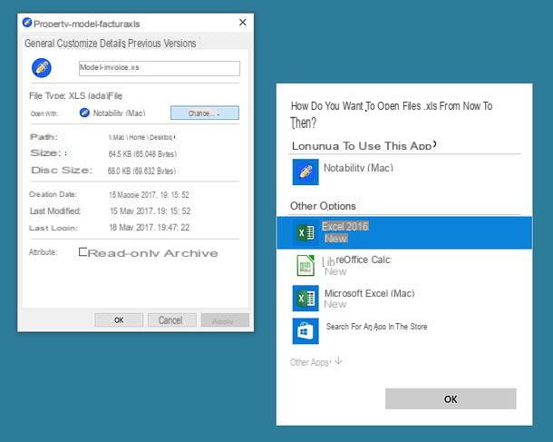Click the disc size value 68.0 KB

tap(141, 171)
